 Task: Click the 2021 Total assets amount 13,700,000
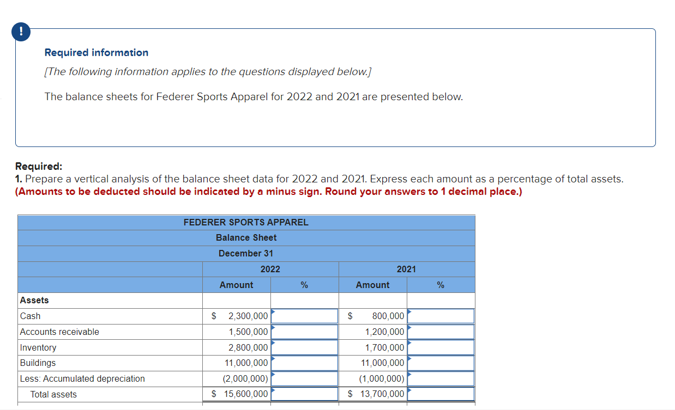382,394
